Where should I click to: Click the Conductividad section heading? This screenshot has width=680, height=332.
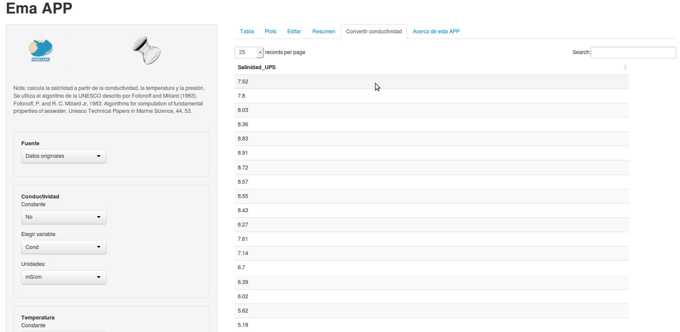point(40,197)
